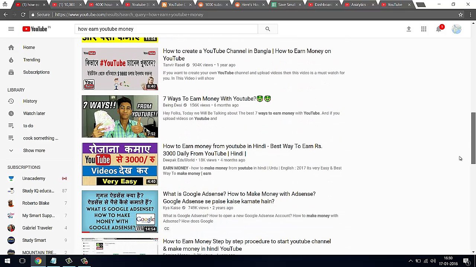Switch to the '4000 hour' tab
This screenshot has width=476, height=267.
click(103, 4)
